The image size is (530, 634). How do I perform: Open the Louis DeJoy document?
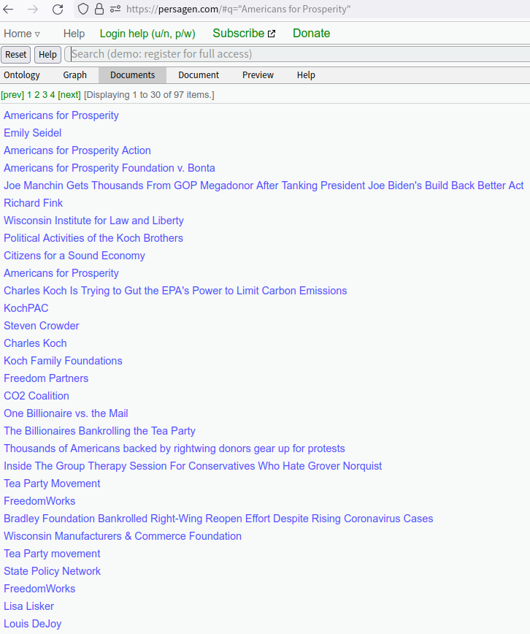pyautogui.click(x=33, y=624)
